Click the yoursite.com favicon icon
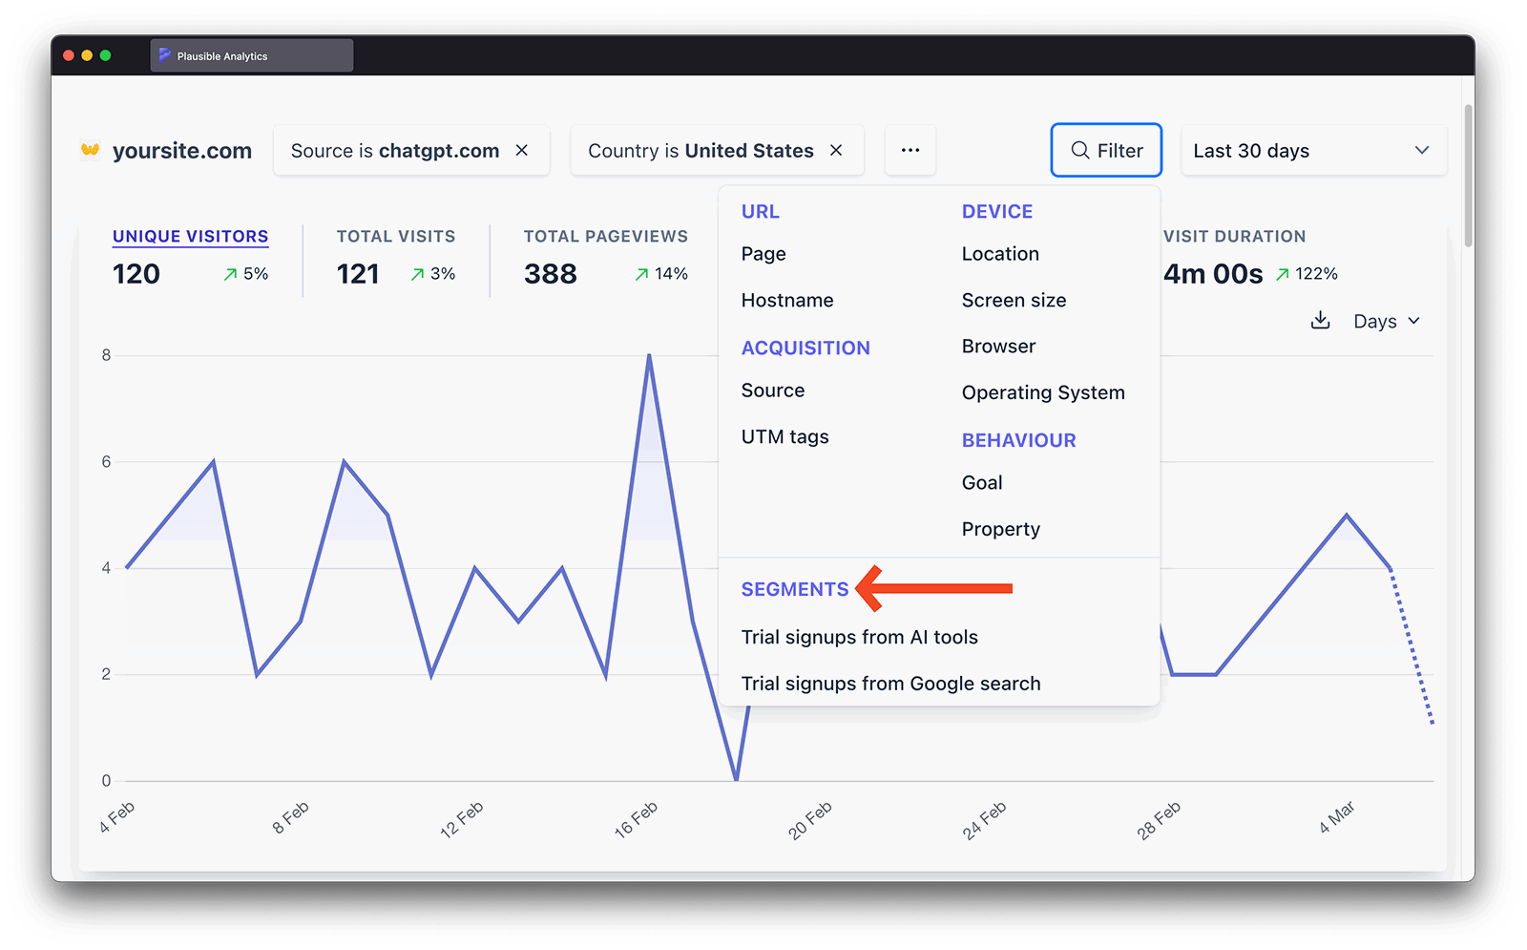Viewport: 1527px width, 950px height. 91,150
